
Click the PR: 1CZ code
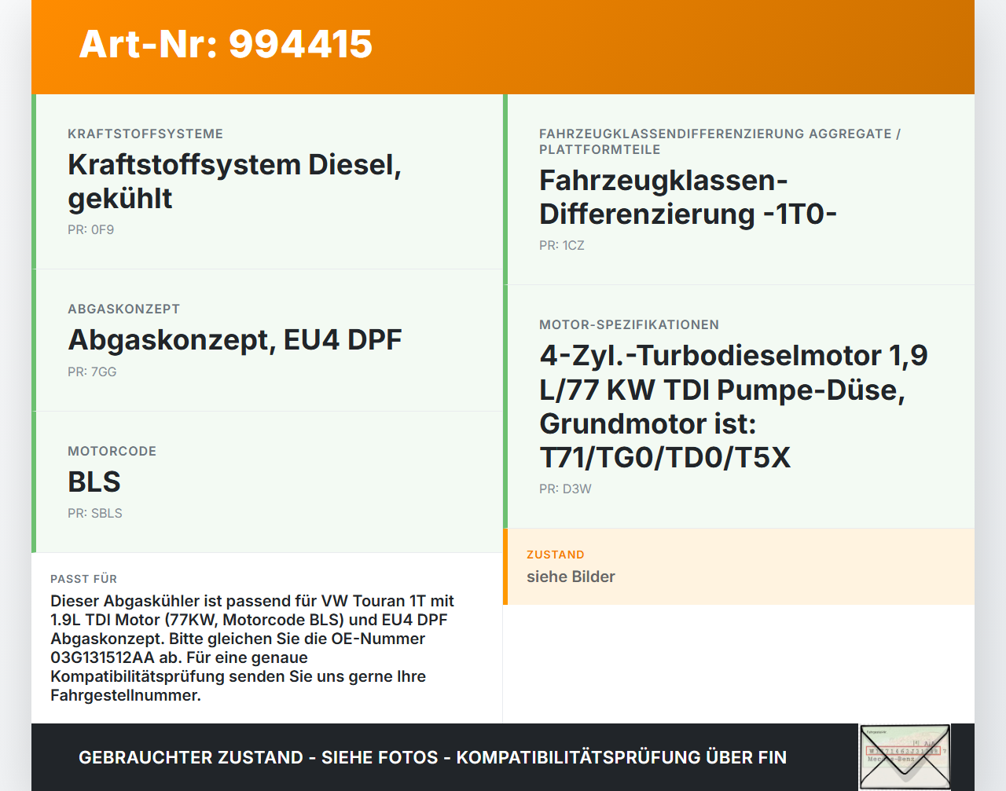[x=562, y=246]
